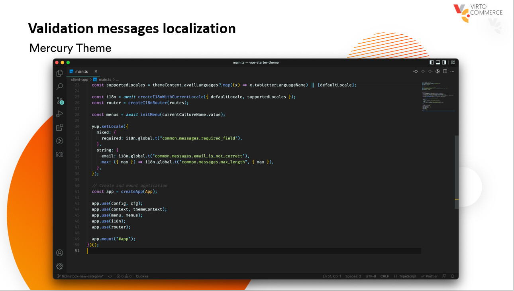Go to next change in editor toolbar
Image resolution: width=514 pixels, height=291 pixels.
(x=430, y=71)
